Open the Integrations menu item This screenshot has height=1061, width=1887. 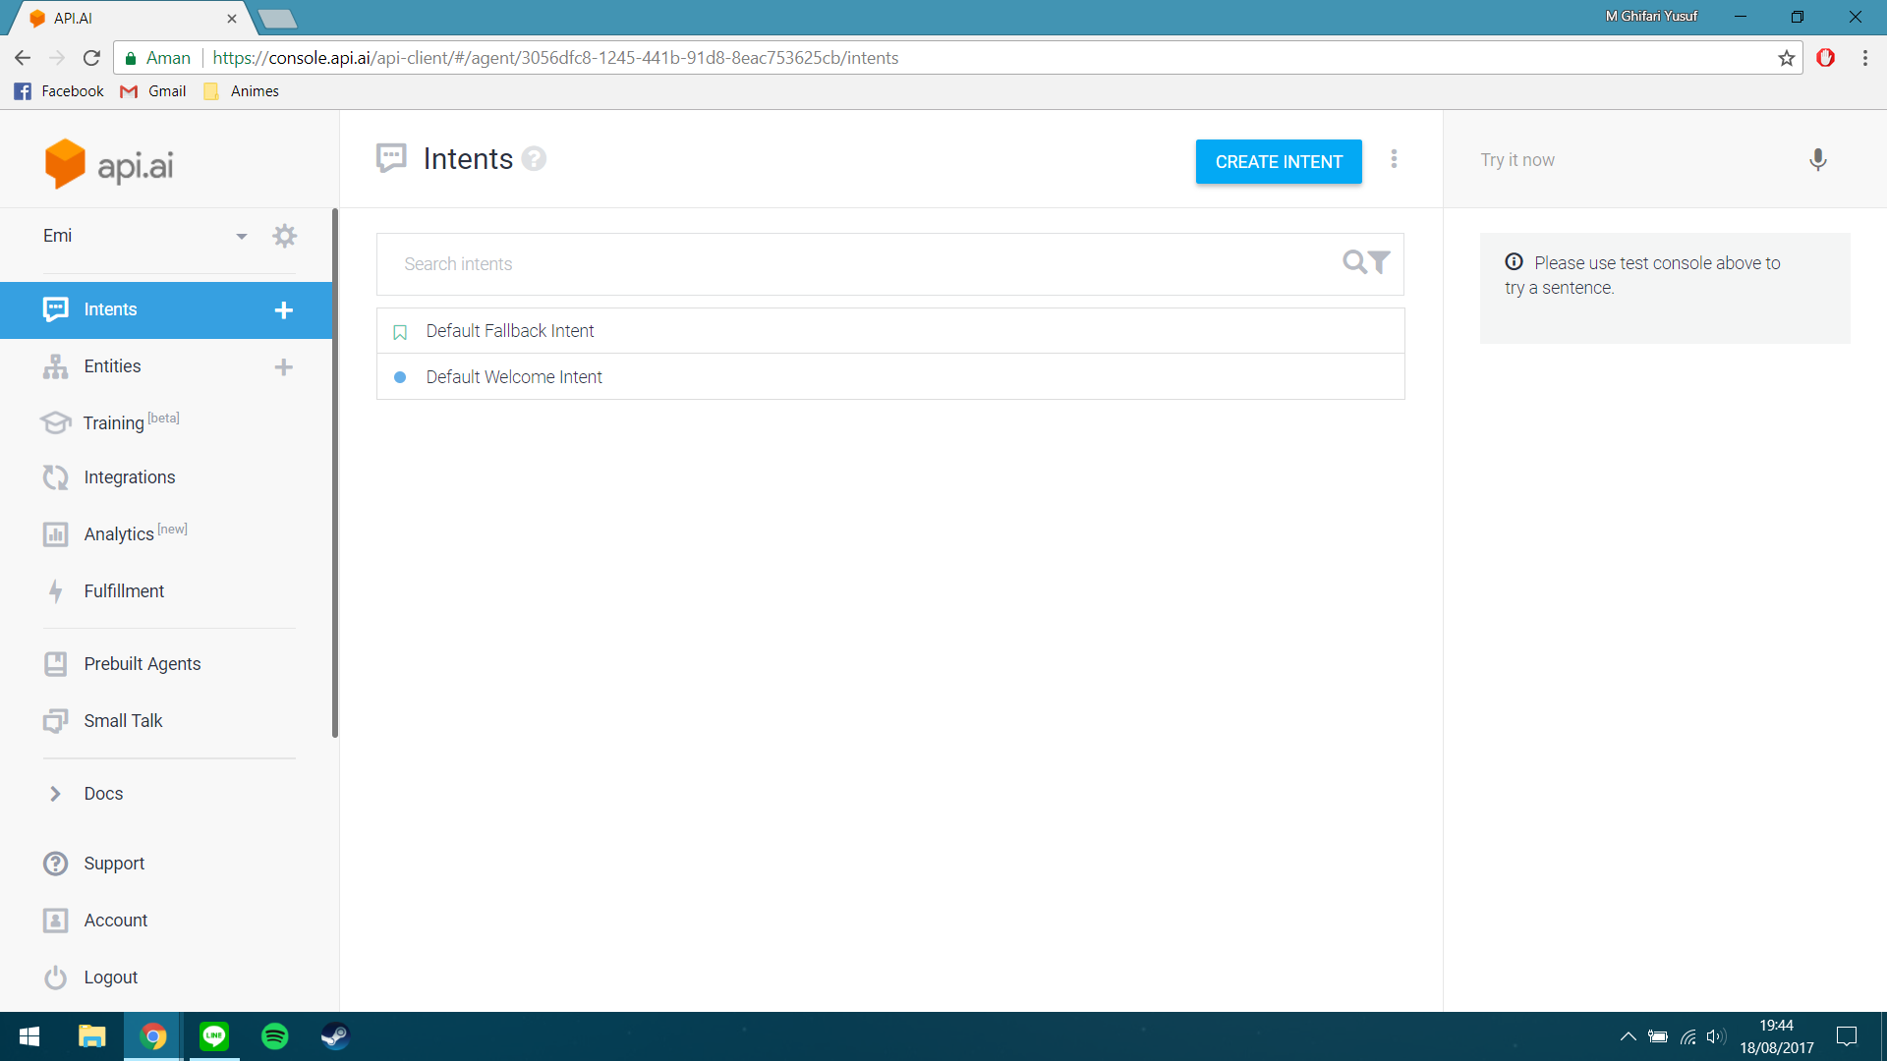pos(129,477)
